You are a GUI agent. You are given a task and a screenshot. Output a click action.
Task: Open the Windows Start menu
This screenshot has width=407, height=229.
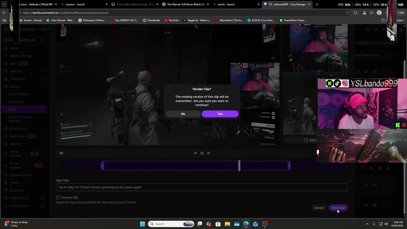[x=142, y=224]
